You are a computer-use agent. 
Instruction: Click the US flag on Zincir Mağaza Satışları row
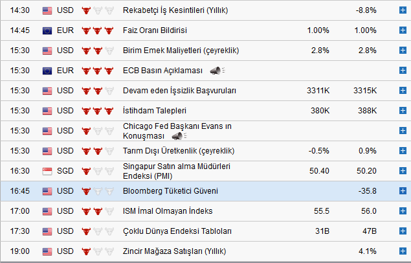coord(47,251)
